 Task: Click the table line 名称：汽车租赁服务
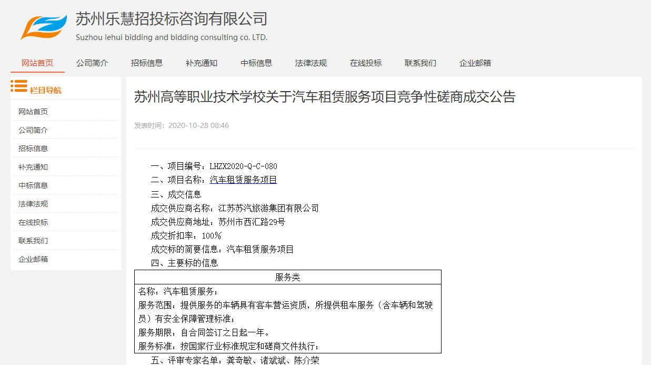point(178,291)
